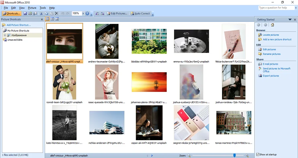Expand the Изображения folder tree node
298x158 pixels.
tap(5, 35)
